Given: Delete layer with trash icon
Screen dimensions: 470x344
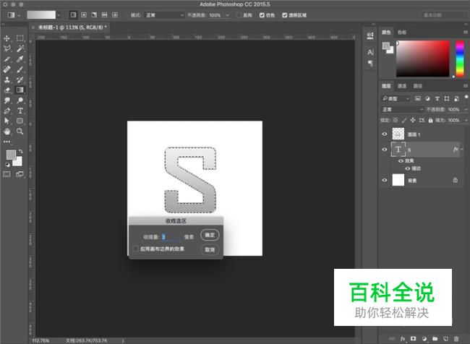Looking at the screenshot, I should point(456,339).
